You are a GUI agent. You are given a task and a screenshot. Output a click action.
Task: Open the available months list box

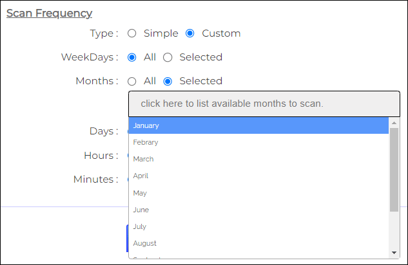point(264,104)
